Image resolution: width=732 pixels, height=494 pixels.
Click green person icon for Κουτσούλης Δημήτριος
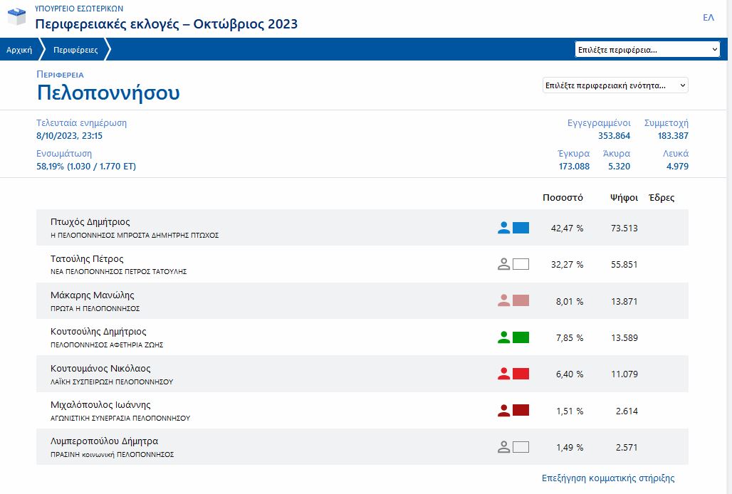[x=504, y=337]
